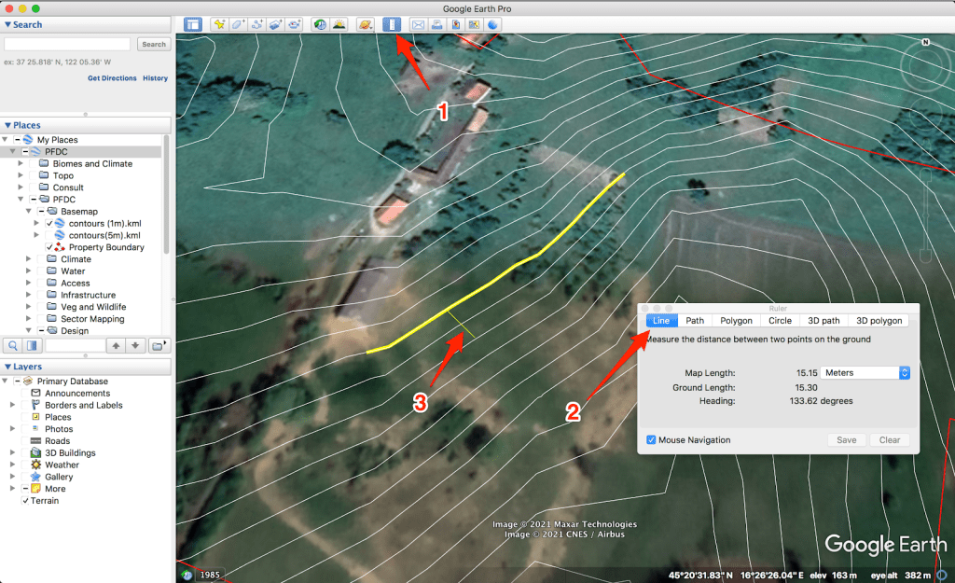Click the Google Earth web globe icon

pos(492,24)
